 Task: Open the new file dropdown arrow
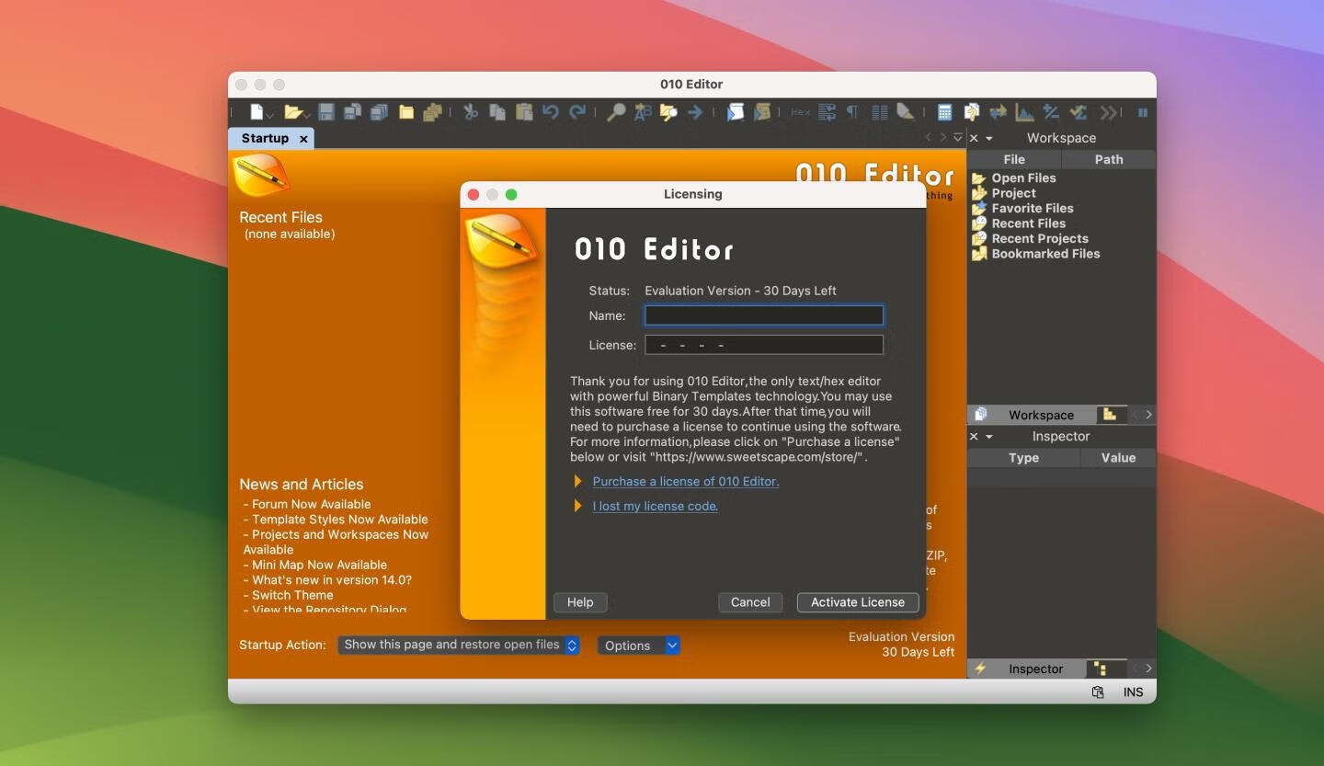coord(270,116)
